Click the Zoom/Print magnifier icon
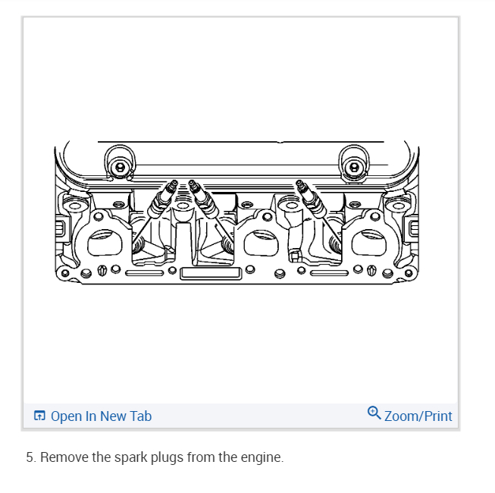This screenshot has height=493, width=495. [x=374, y=413]
